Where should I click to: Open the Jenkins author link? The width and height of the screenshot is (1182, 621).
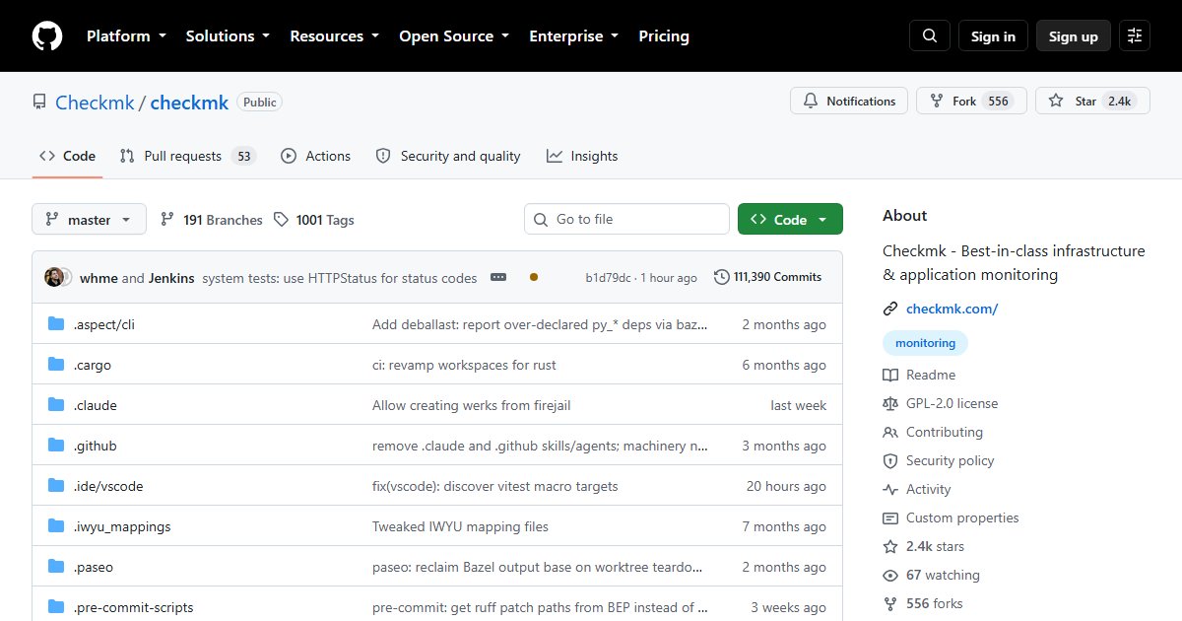(171, 278)
